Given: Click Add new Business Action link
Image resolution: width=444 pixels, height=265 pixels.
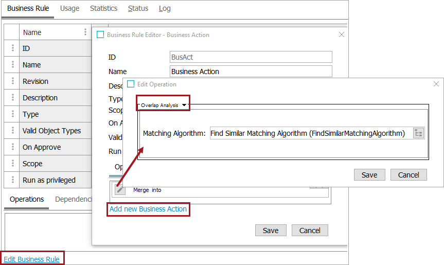Looking at the screenshot, I should 148,209.
